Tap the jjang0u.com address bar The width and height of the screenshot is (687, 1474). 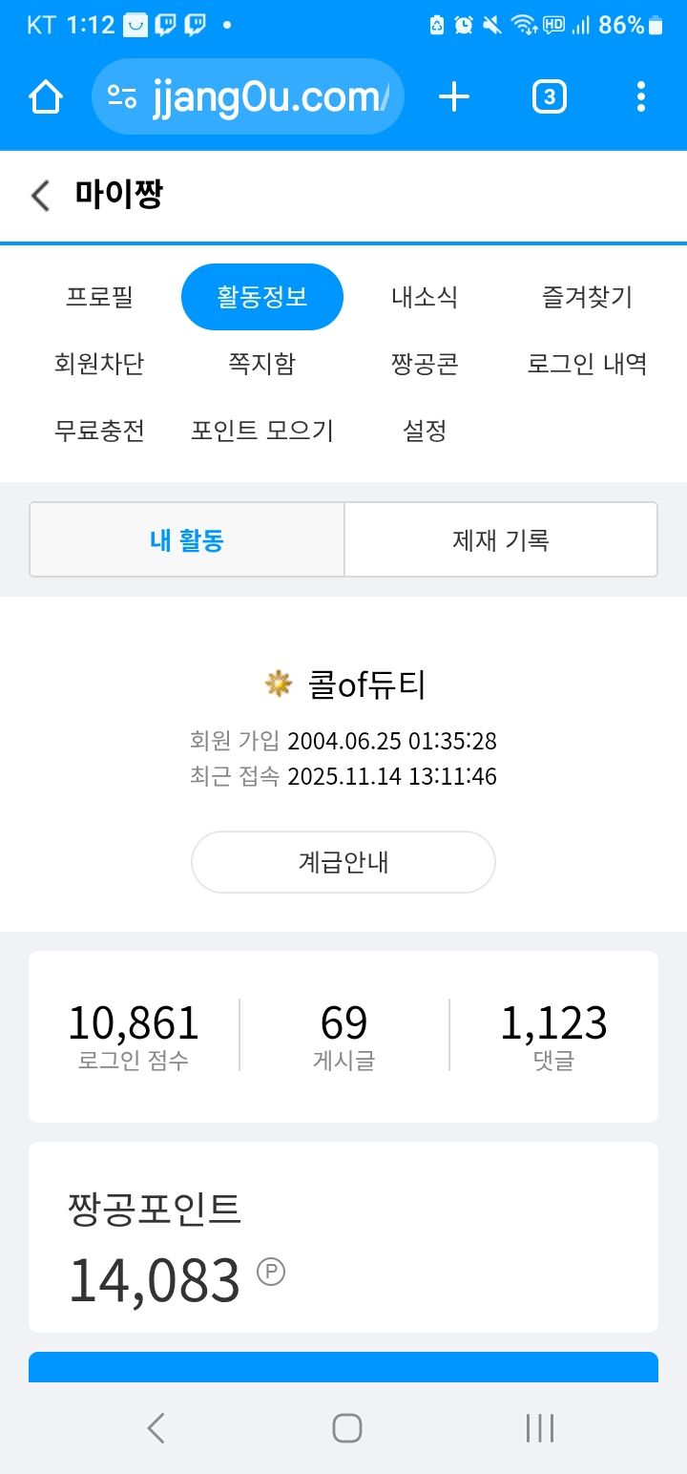pyautogui.click(x=267, y=96)
